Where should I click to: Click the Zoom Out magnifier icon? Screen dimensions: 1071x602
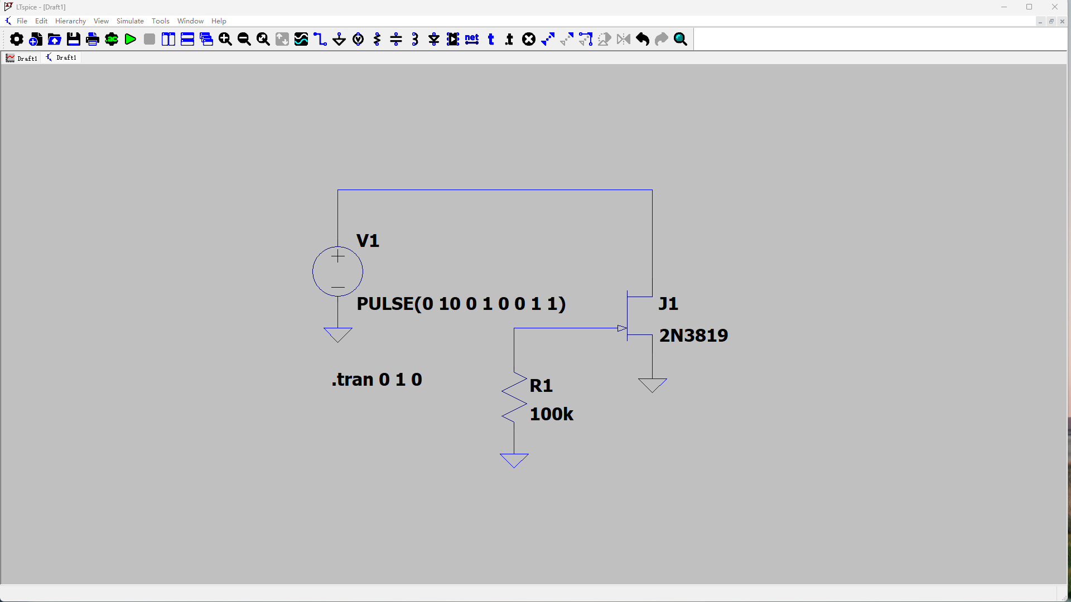(x=244, y=39)
